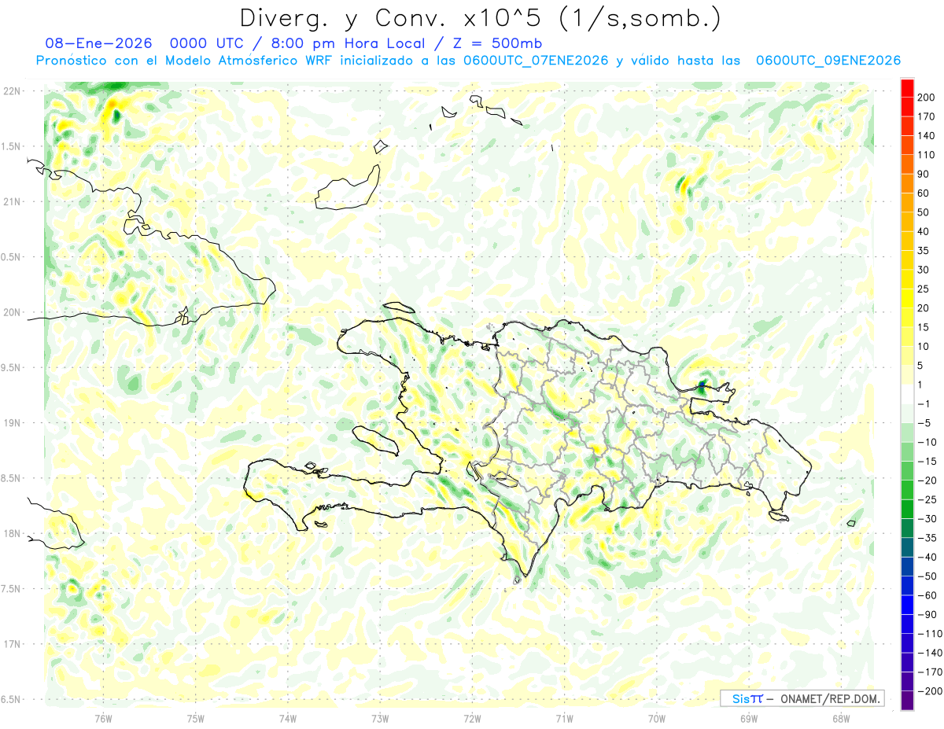
Task: Click the '0600UTC_09ENE2026' valid-until time
Action: [828, 61]
